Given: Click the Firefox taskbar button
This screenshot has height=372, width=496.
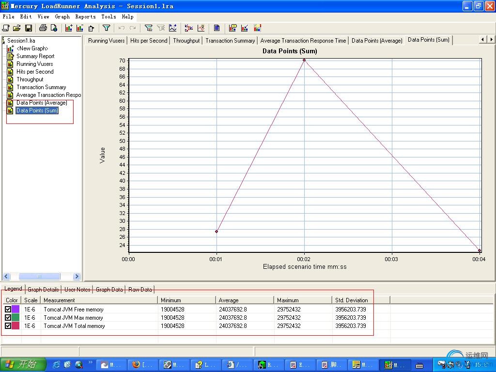Looking at the screenshot, I should [142, 365].
